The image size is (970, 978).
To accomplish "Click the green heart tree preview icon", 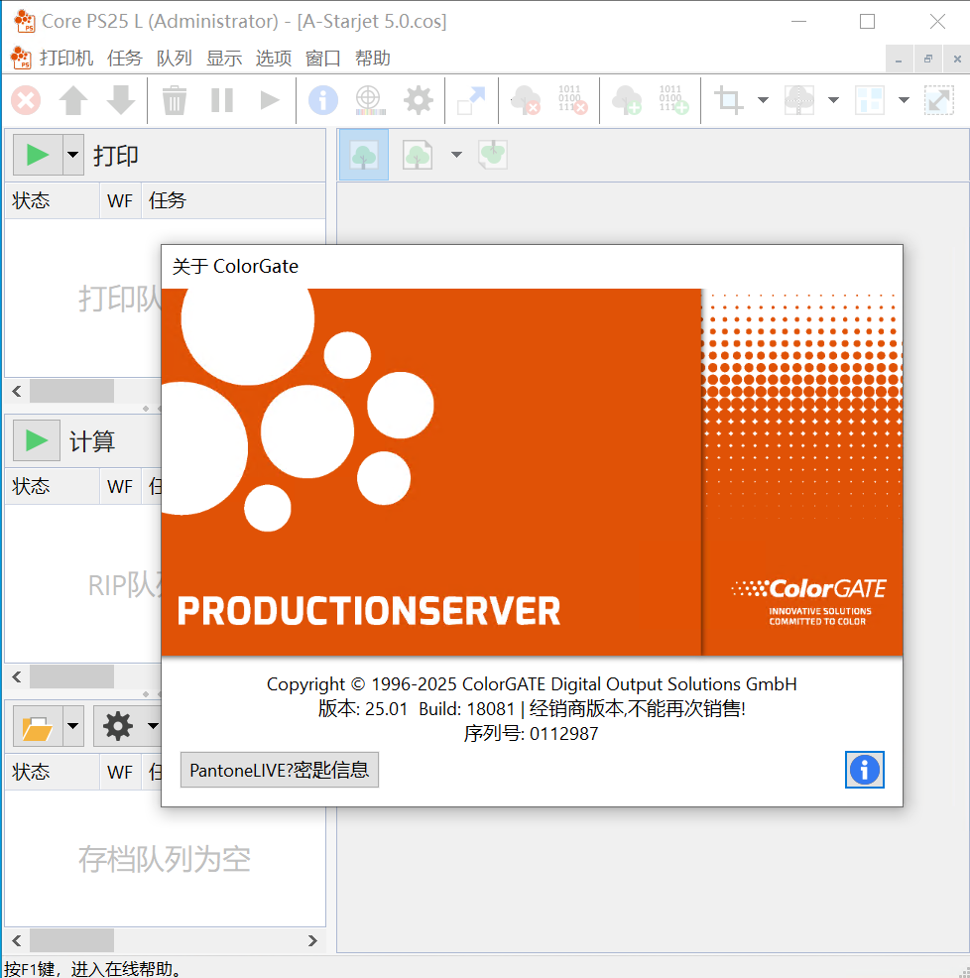I will [x=493, y=155].
